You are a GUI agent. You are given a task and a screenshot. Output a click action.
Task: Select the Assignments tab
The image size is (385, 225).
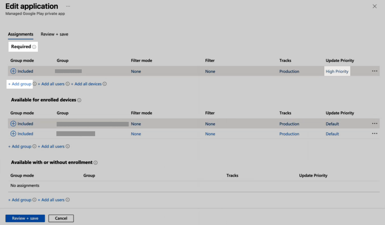point(21,34)
